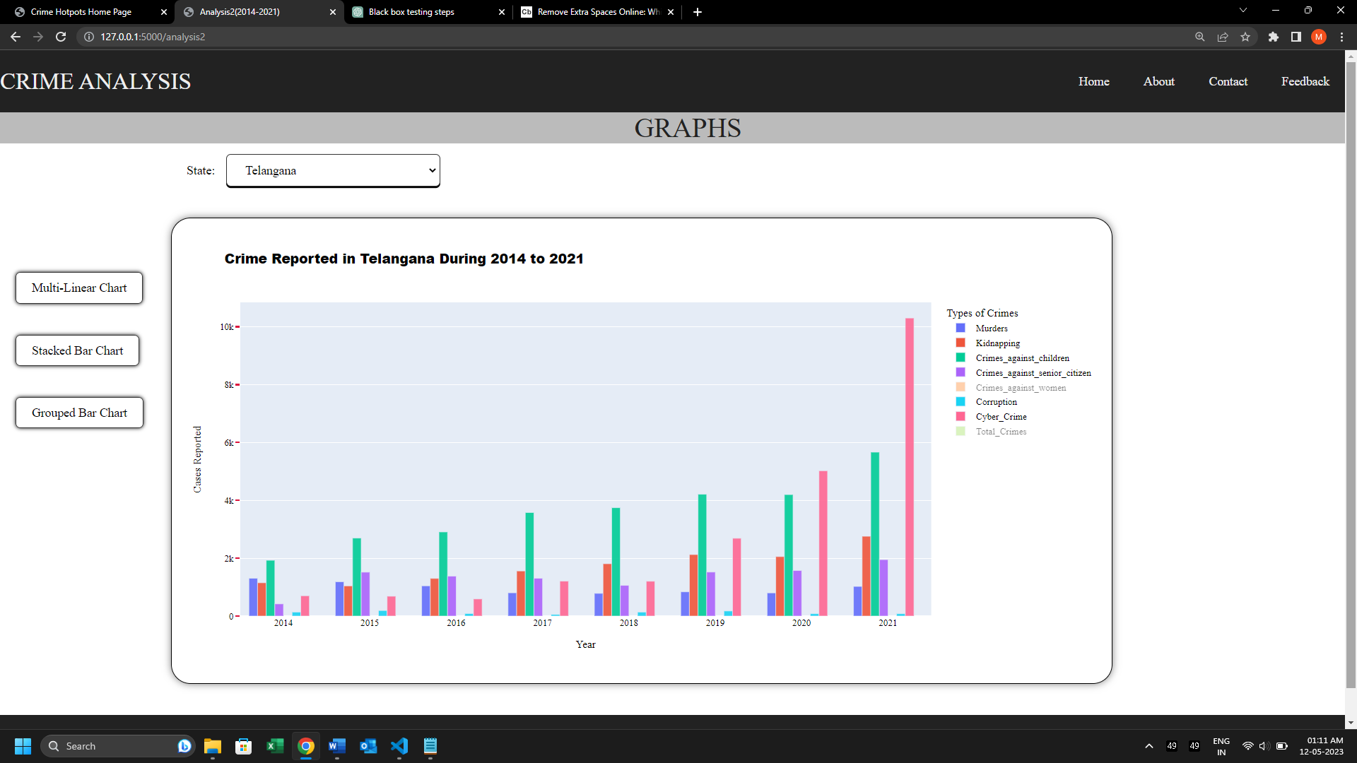The image size is (1357, 763).
Task: Open the profile avatar icon
Action: coord(1319,37)
